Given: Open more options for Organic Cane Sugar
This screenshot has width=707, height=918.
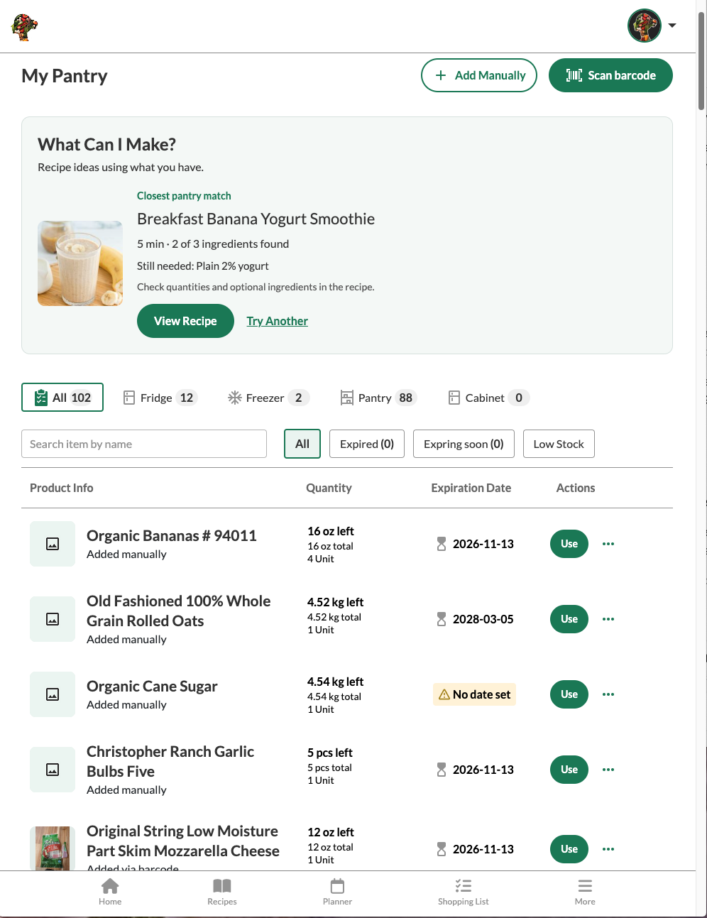Looking at the screenshot, I should point(608,694).
